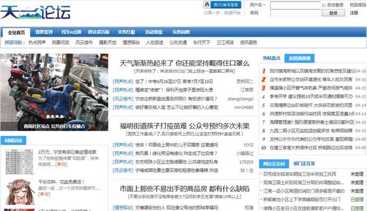Viewport: 367px width, 211px height.
Task: Focus the 用户名 input field
Action: coord(295,5)
